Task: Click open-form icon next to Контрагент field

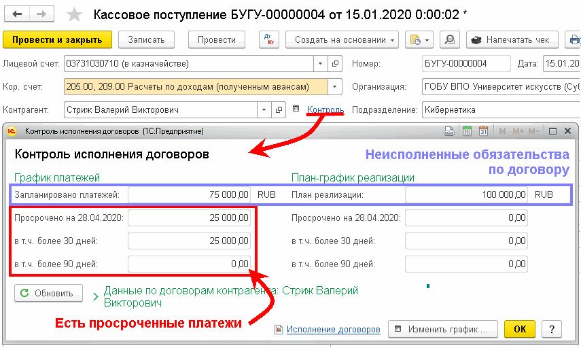Action: (x=279, y=109)
